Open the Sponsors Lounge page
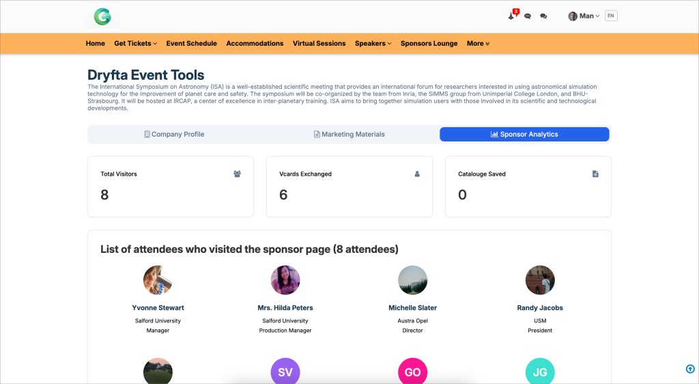Screen dimensions: 699x384 coord(429,43)
